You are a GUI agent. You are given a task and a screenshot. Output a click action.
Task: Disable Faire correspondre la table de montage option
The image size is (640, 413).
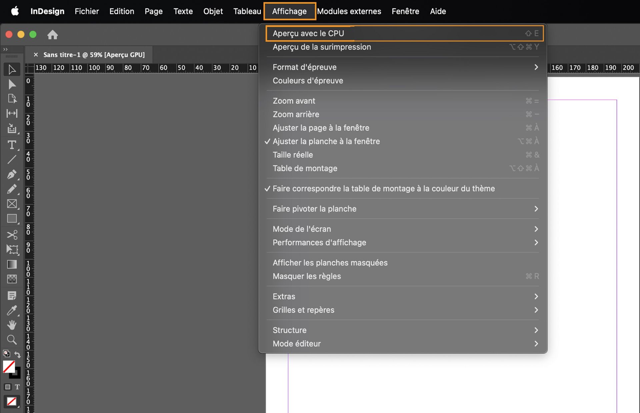pos(383,188)
